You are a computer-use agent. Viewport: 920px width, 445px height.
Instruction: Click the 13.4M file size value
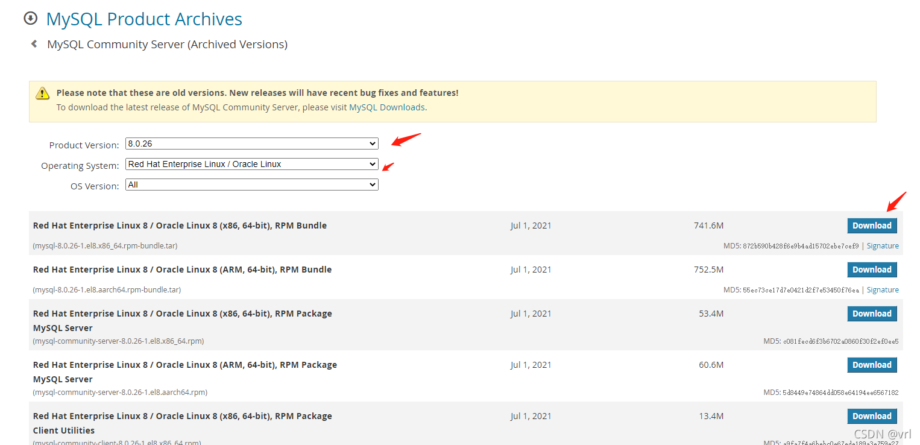[711, 416]
